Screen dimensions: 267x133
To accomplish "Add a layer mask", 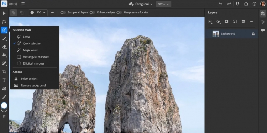I will tap(226, 21).
